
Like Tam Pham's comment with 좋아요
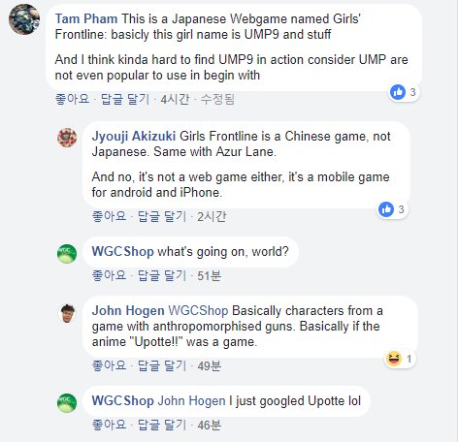[73, 99]
